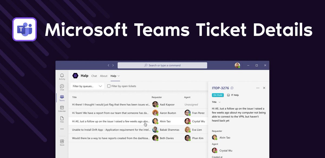This screenshot has width=325, height=158.
Task: Open ticket 'Would there be a way to have reports'
Action: [x=111, y=138]
